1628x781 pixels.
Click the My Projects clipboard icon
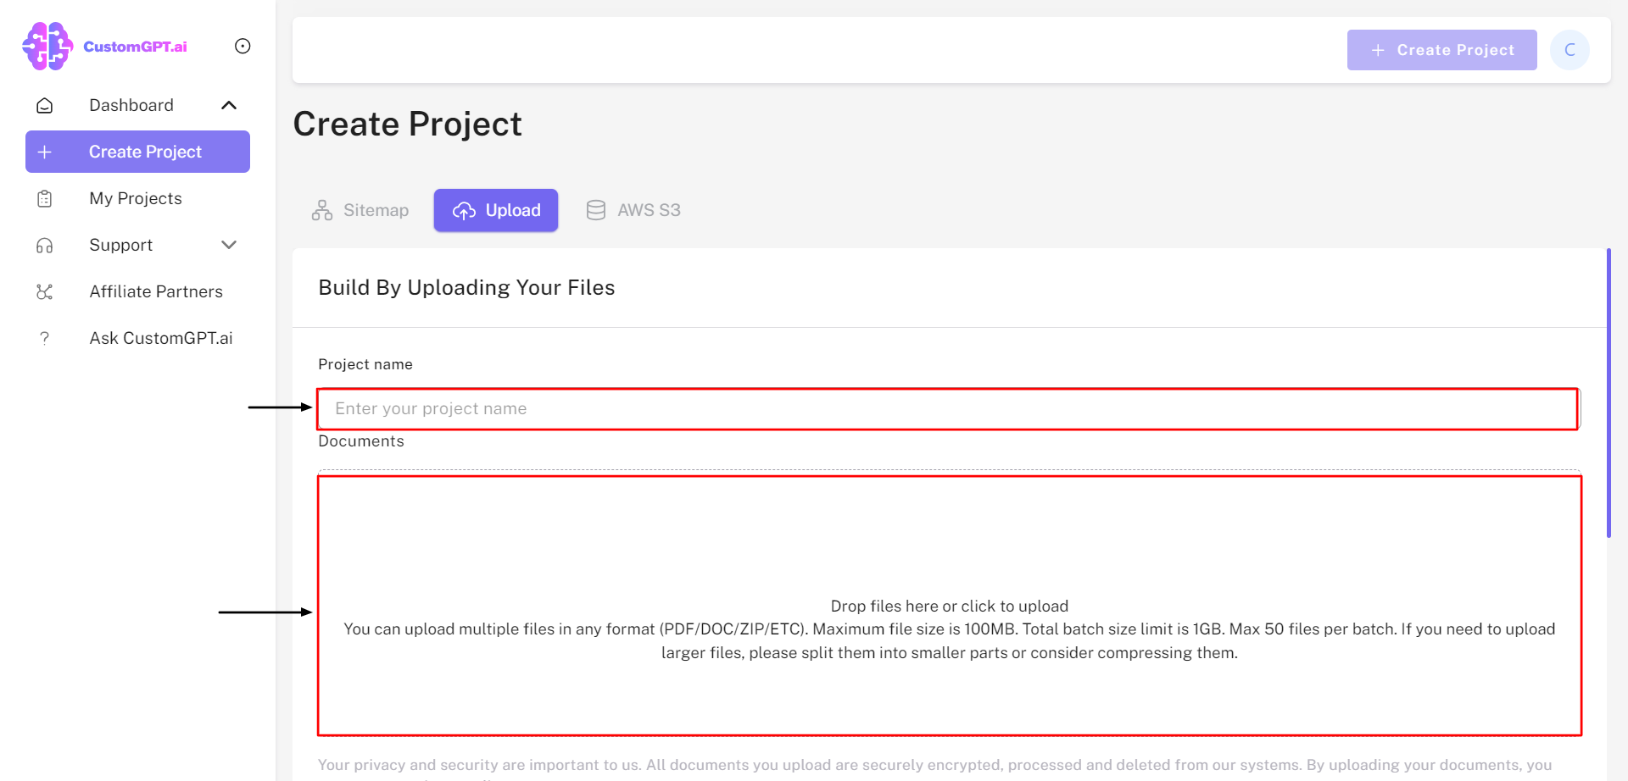coord(45,199)
